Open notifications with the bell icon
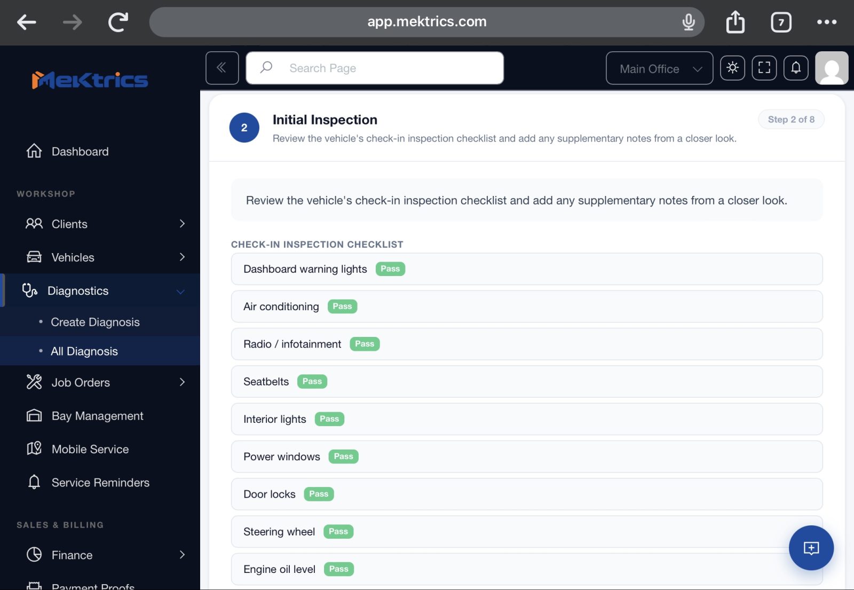Viewport: 854px width, 590px height. tap(796, 68)
